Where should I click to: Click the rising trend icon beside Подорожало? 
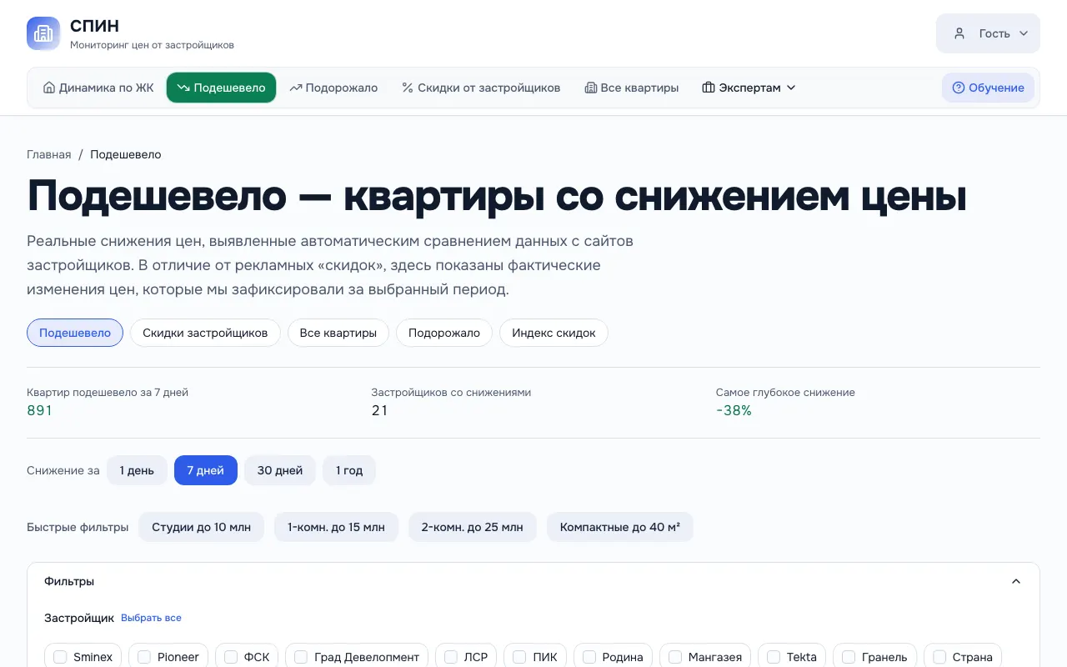(x=296, y=88)
